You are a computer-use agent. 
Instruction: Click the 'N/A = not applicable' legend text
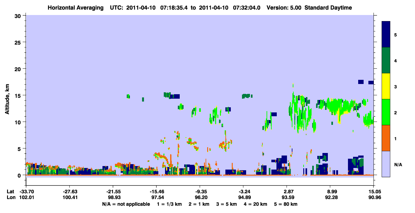(x=126, y=204)
